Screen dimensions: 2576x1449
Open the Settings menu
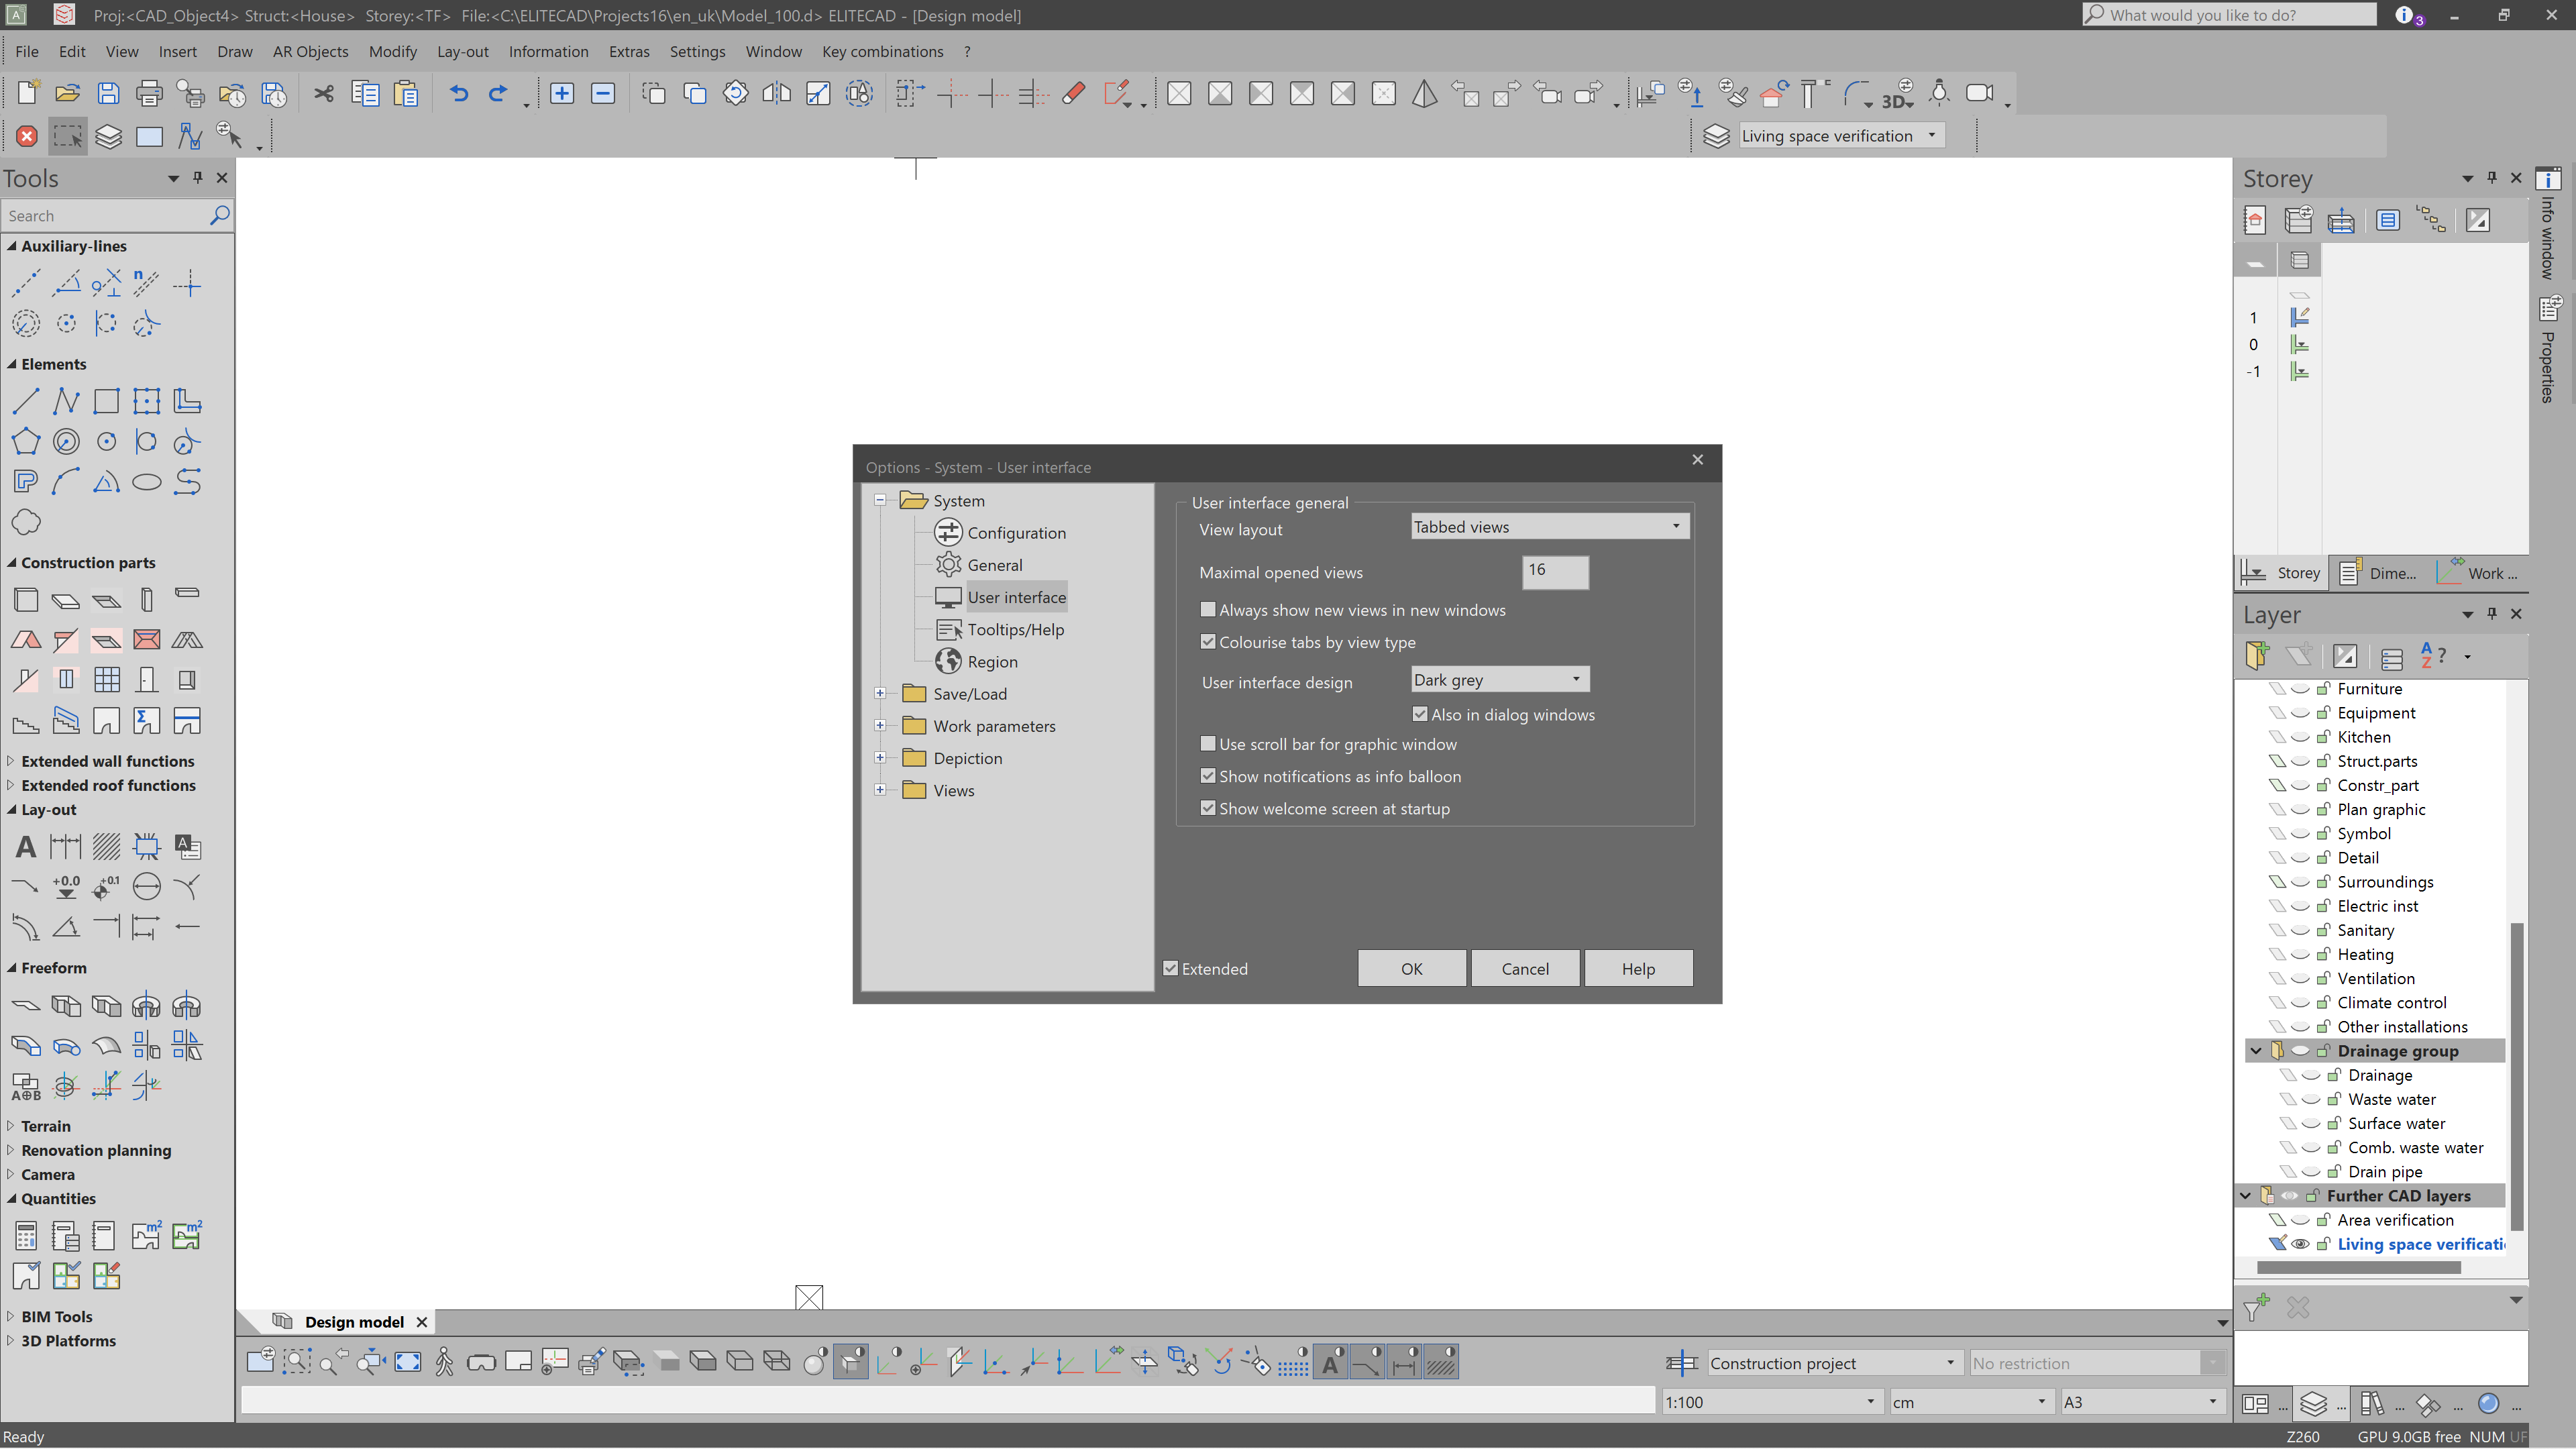coord(697,51)
